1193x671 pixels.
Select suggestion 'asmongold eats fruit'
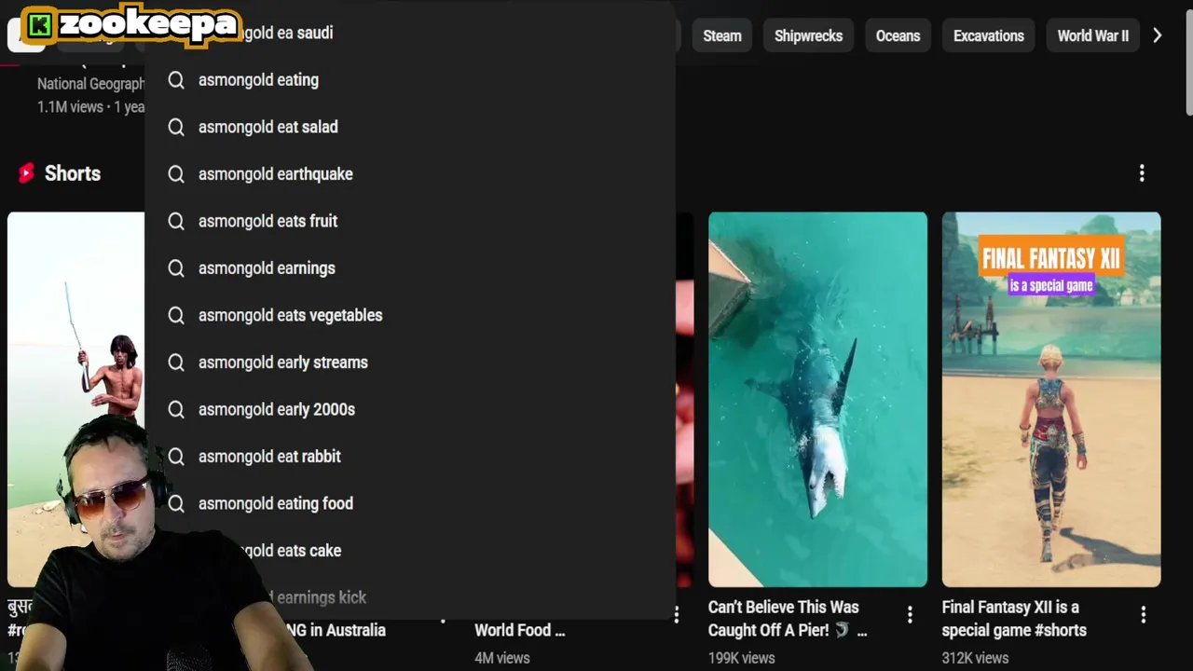click(410, 221)
